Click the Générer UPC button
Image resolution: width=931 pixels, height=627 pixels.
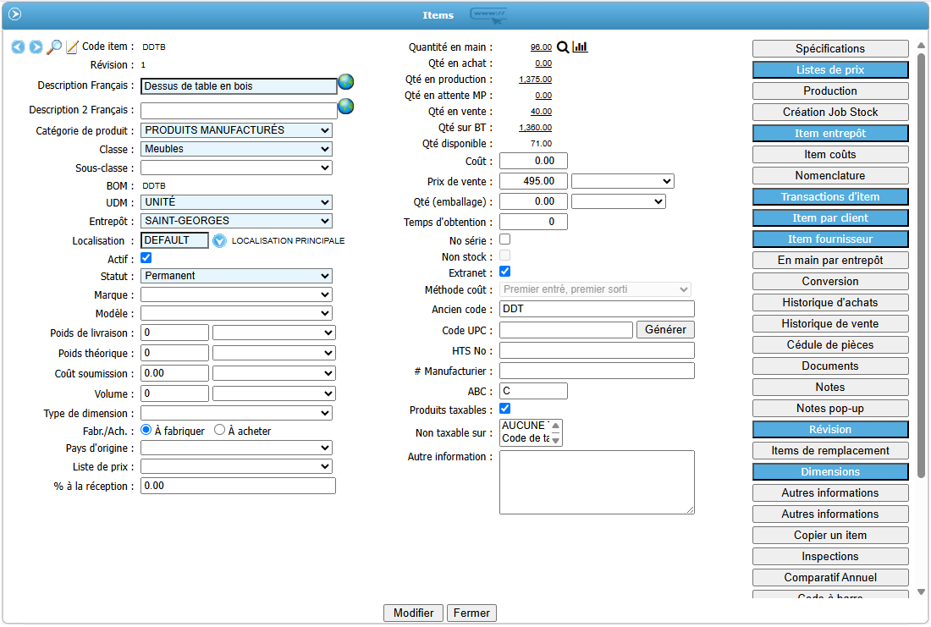(x=665, y=329)
